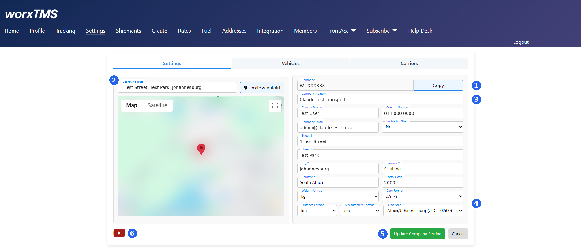Go to the Rates page
The image size is (581, 249).
[x=184, y=31]
